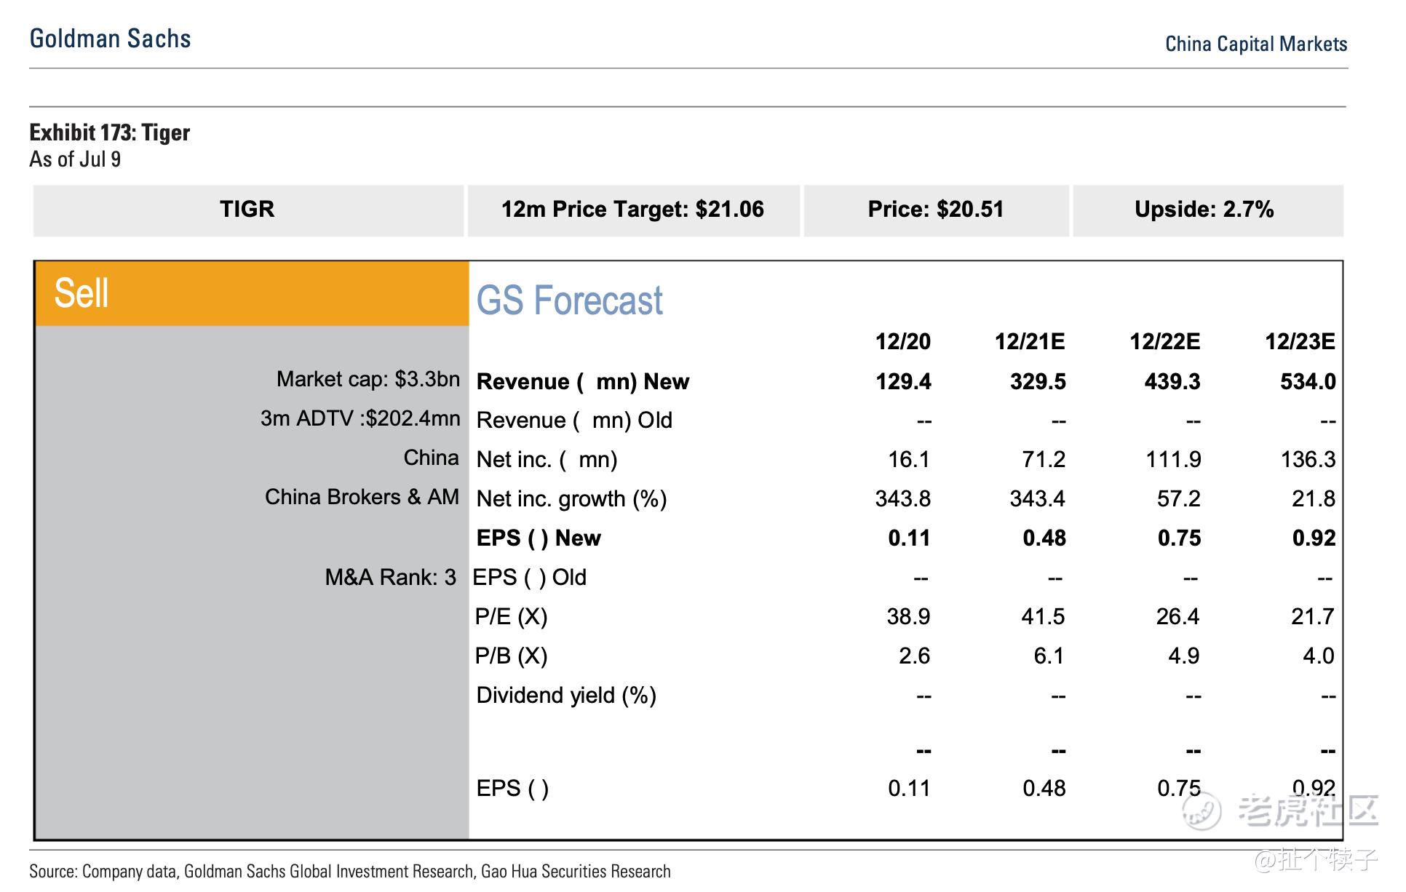Viewport: 1406px width, 892px height.
Task: Click revenue value 329.5
Action: 1038,382
